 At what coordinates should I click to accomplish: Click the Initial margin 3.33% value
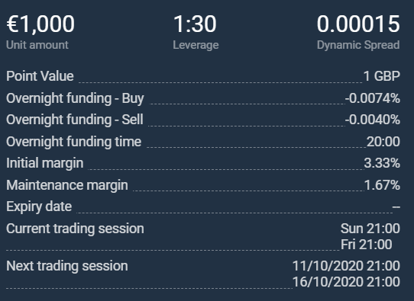[x=382, y=163]
